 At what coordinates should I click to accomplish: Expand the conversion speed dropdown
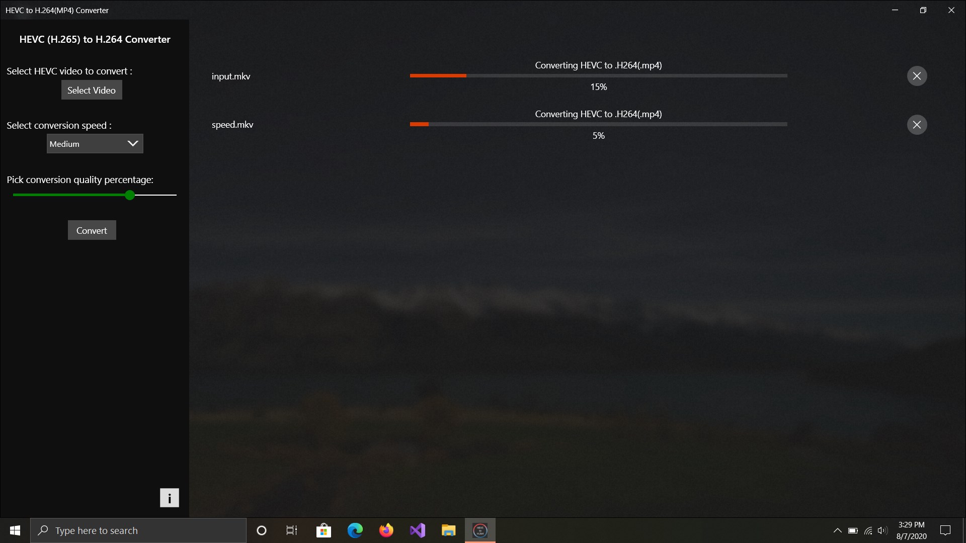coord(132,143)
